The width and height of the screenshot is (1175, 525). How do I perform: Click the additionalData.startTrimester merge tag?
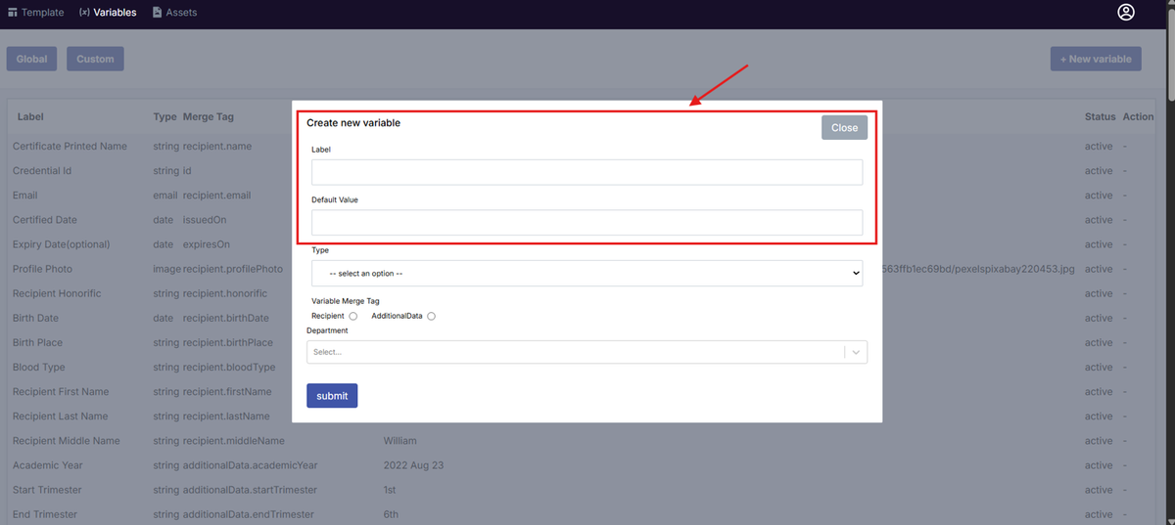pyautogui.click(x=250, y=490)
